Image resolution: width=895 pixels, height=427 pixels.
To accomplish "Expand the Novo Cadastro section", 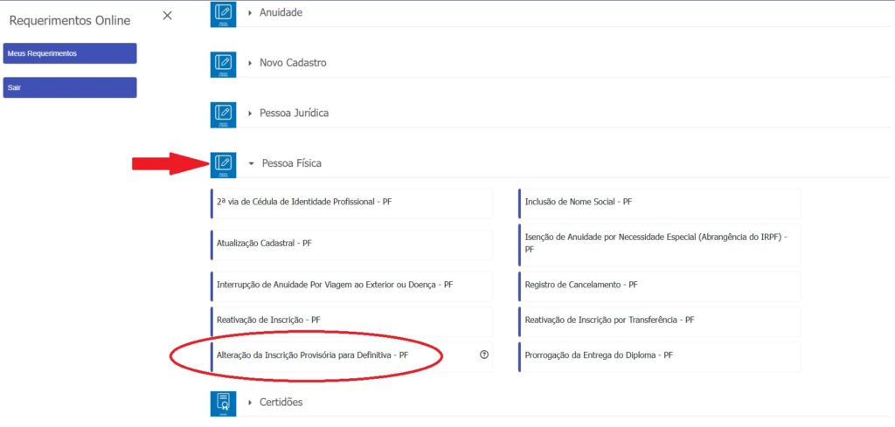I will tap(292, 64).
